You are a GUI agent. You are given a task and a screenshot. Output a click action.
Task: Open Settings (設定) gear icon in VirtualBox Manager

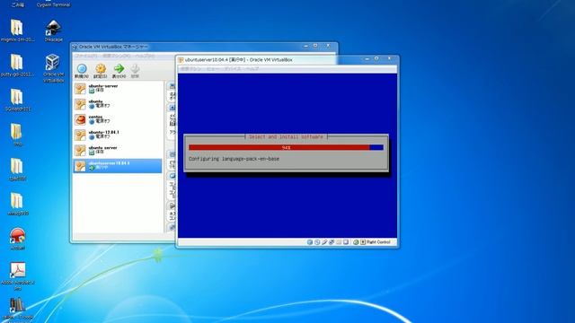100,71
